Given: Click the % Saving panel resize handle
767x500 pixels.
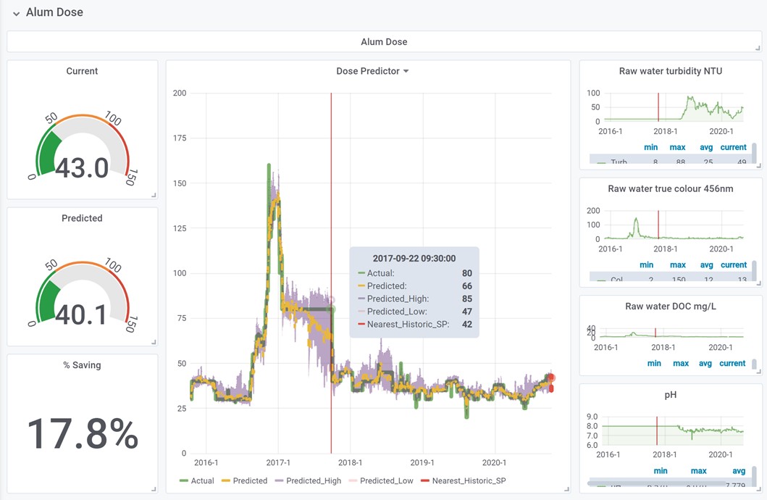Looking at the screenshot, I should pyautogui.click(x=154, y=490).
